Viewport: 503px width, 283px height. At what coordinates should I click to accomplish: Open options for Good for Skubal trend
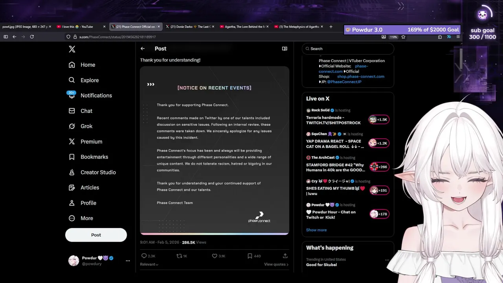point(387,260)
